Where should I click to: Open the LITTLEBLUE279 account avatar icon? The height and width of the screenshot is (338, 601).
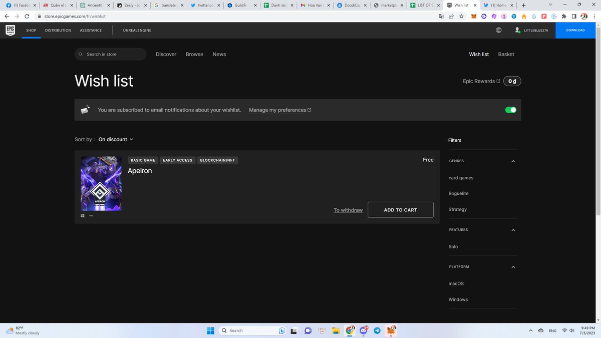click(x=517, y=30)
